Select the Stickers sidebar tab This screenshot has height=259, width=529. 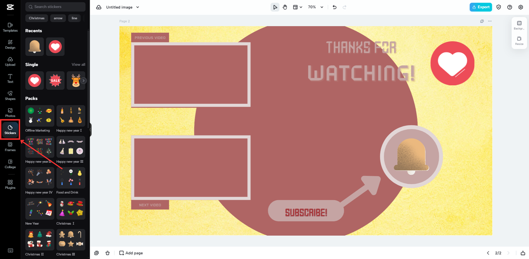pyautogui.click(x=10, y=130)
